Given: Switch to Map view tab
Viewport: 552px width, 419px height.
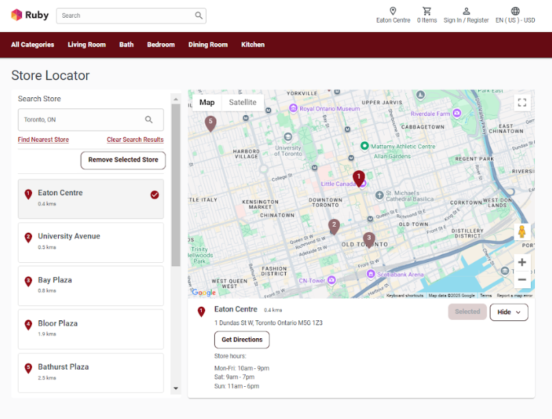Looking at the screenshot, I should pos(207,103).
